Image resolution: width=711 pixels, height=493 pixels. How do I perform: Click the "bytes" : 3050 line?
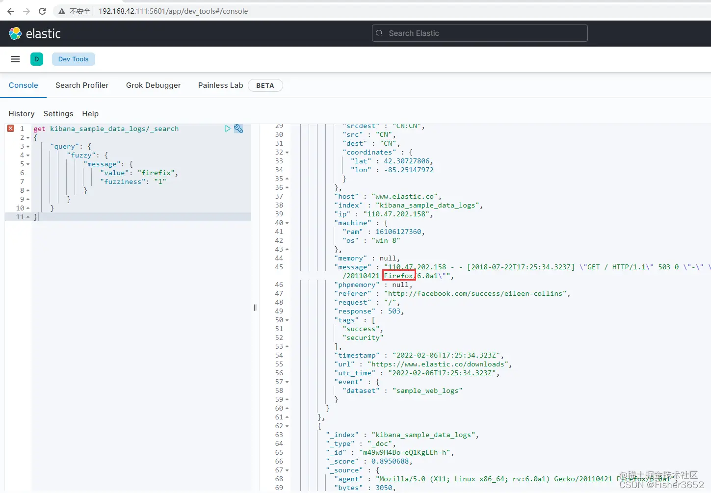click(365, 488)
